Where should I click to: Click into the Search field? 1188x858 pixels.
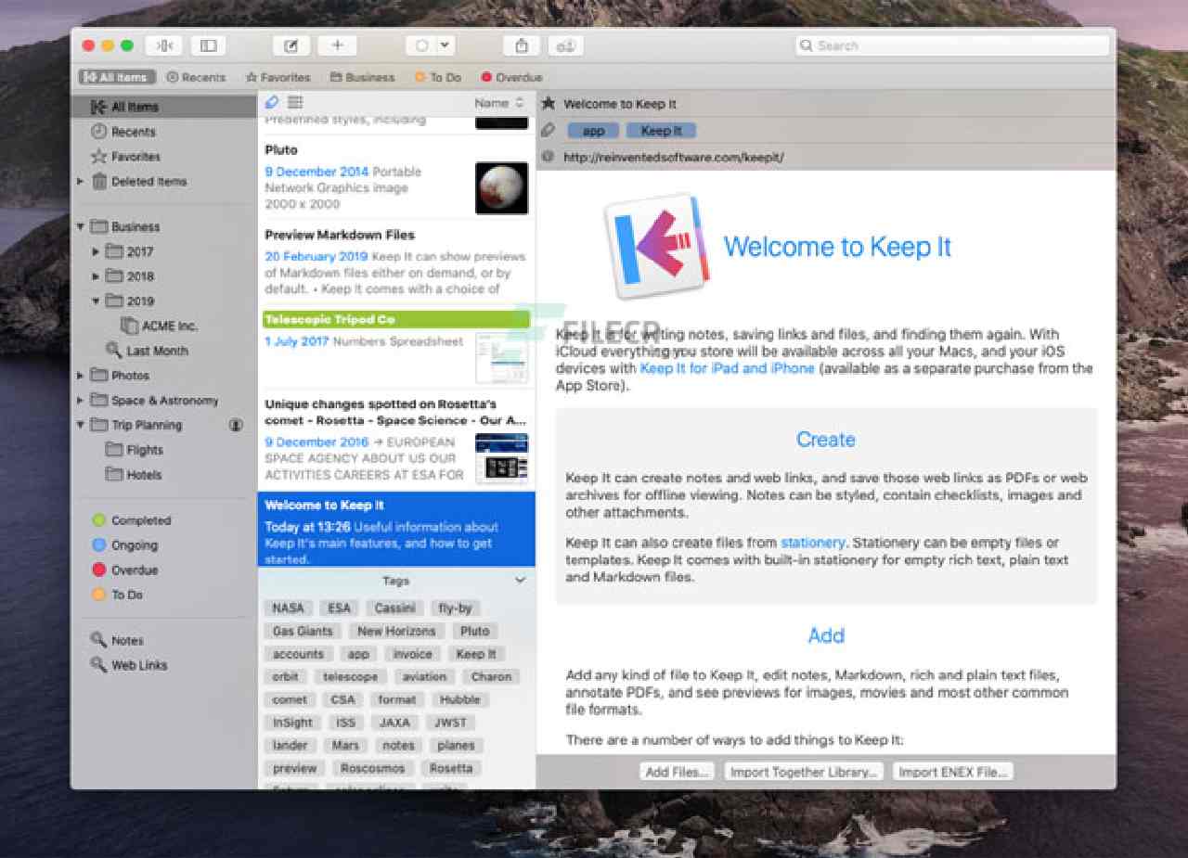[952, 45]
